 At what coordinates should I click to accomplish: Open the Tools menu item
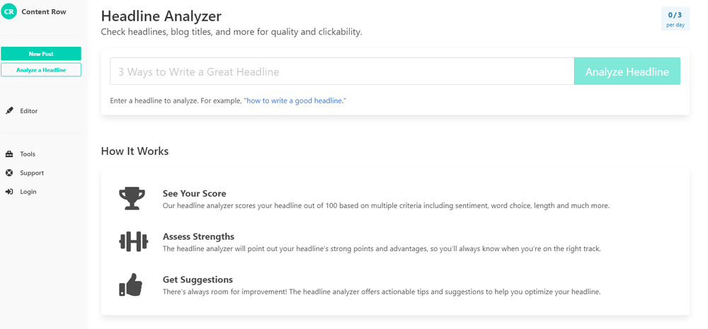tap(28, 154)
